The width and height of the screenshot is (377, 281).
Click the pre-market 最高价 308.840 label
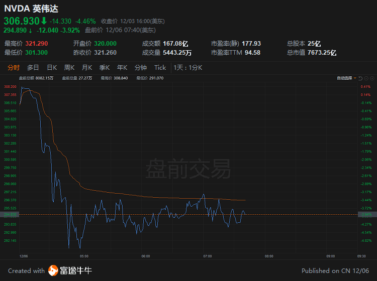[x=114, y=78]
